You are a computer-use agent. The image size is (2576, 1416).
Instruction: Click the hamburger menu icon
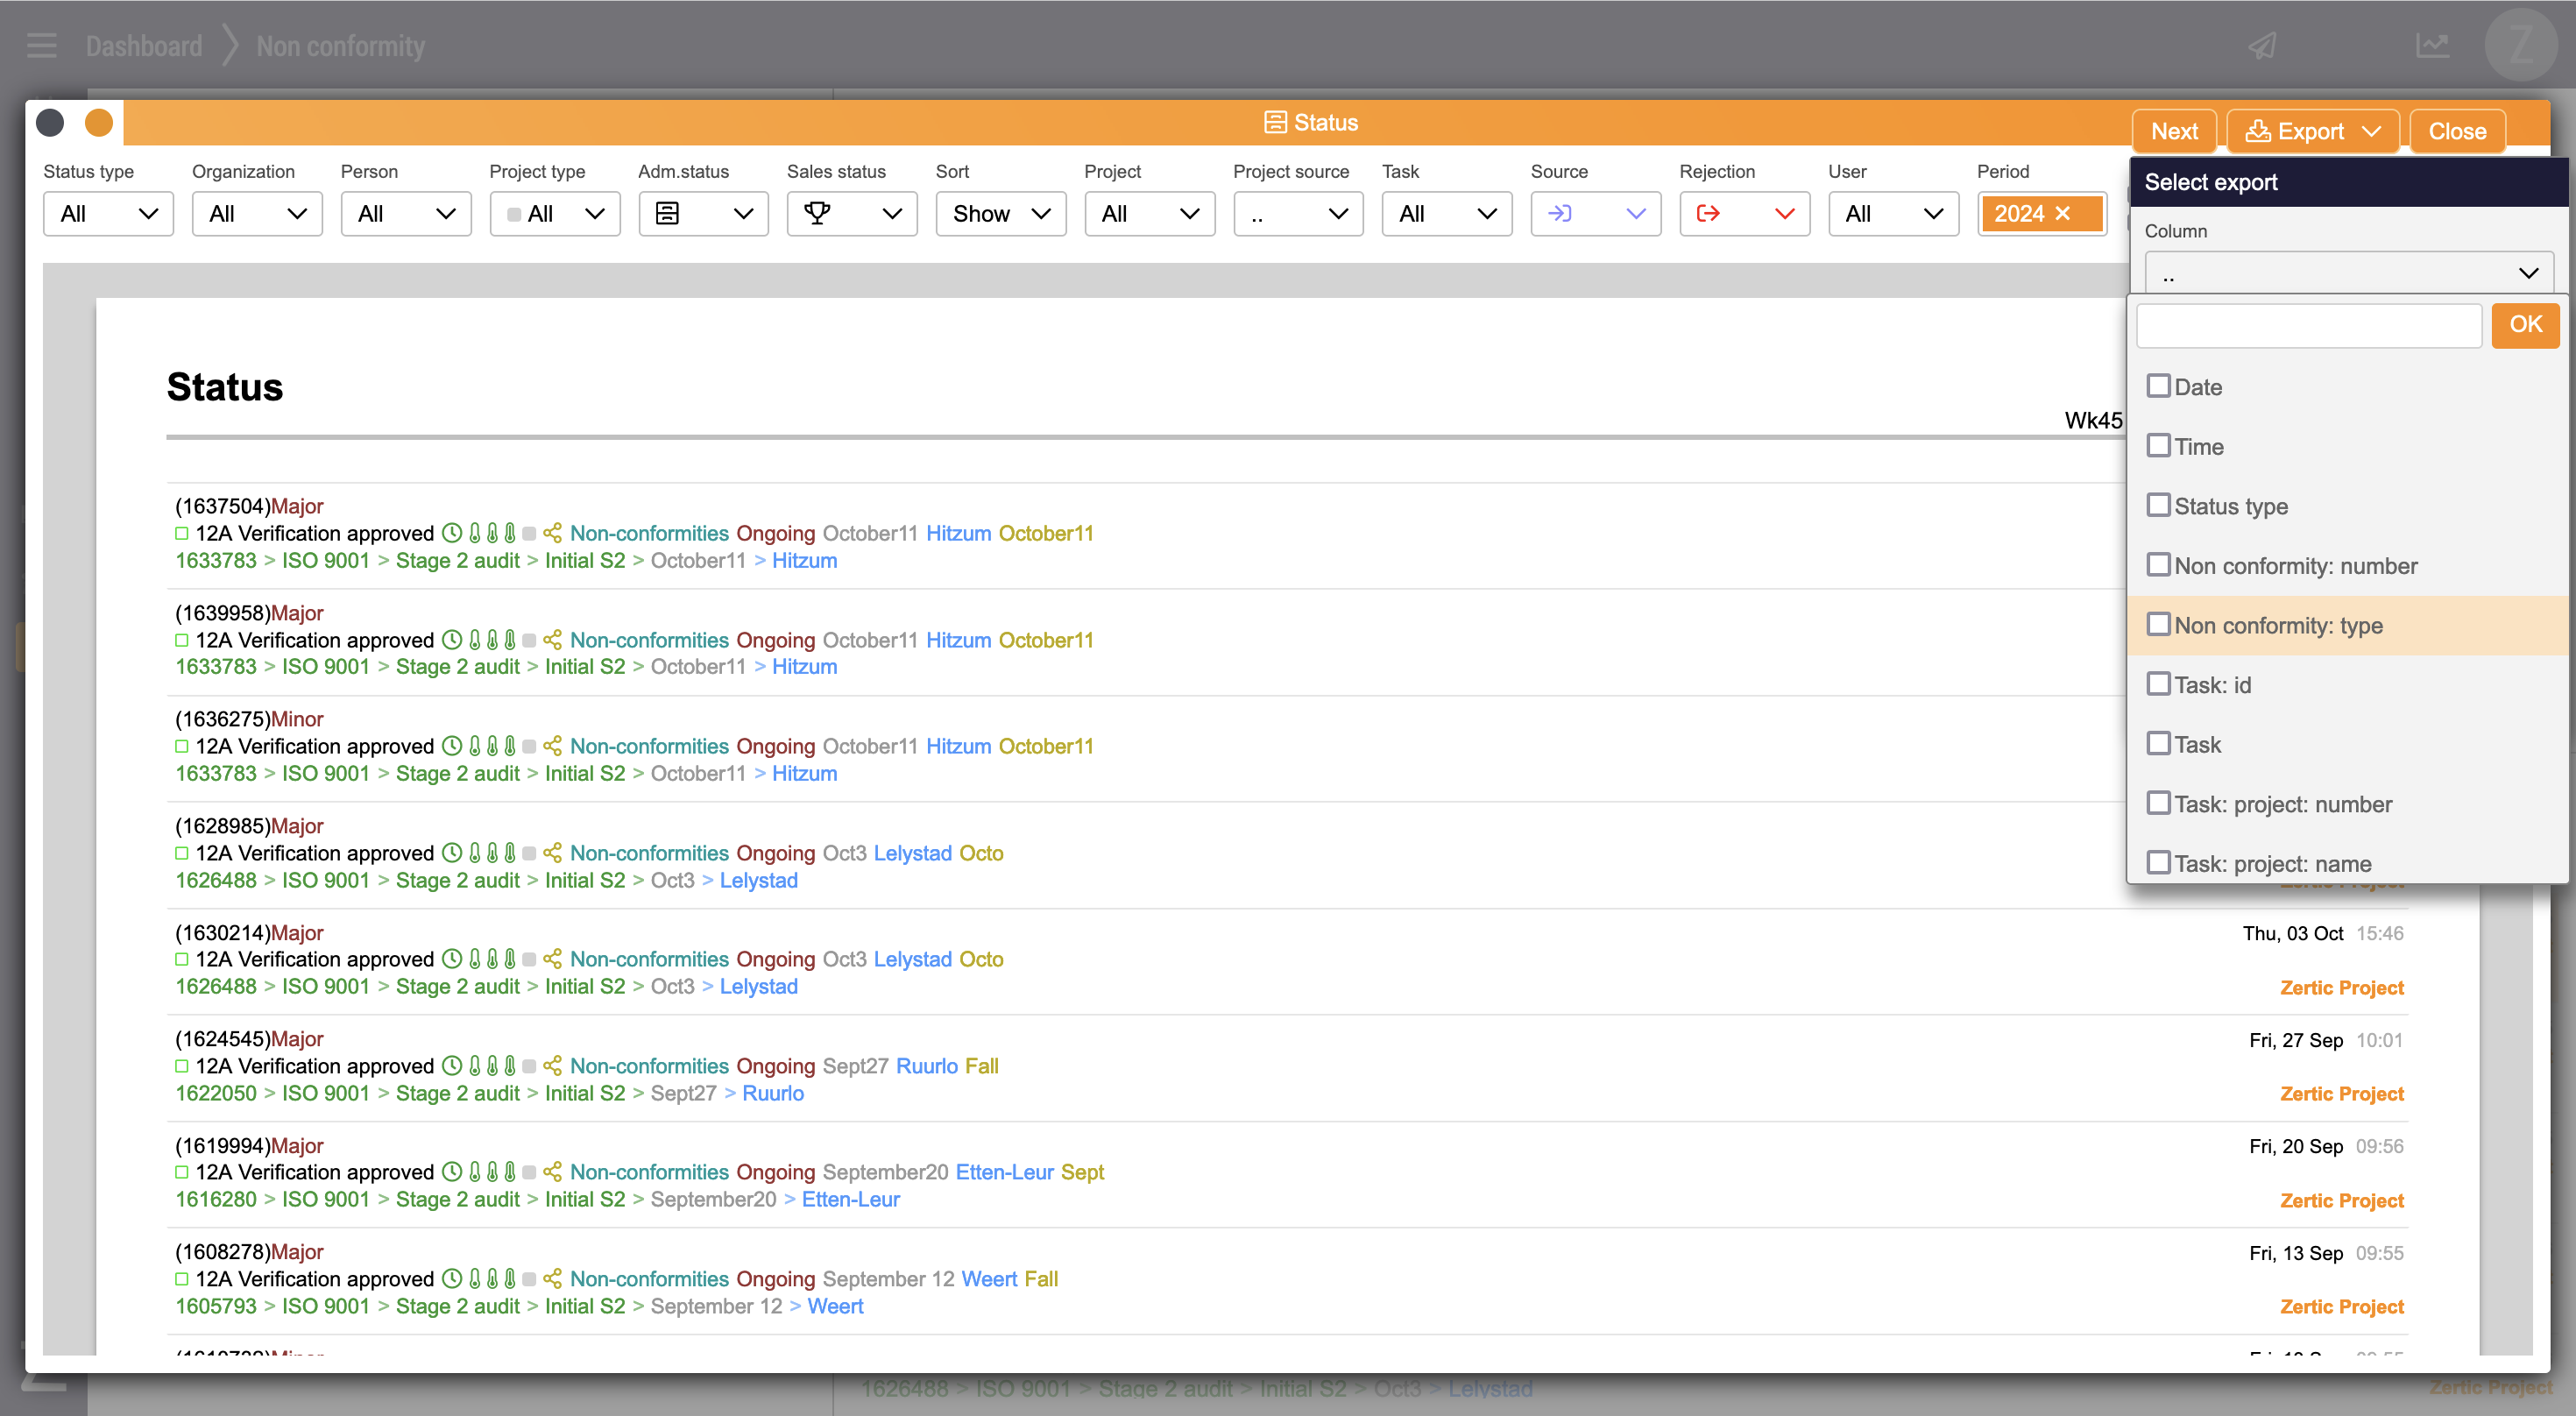[x=42, y=46]
